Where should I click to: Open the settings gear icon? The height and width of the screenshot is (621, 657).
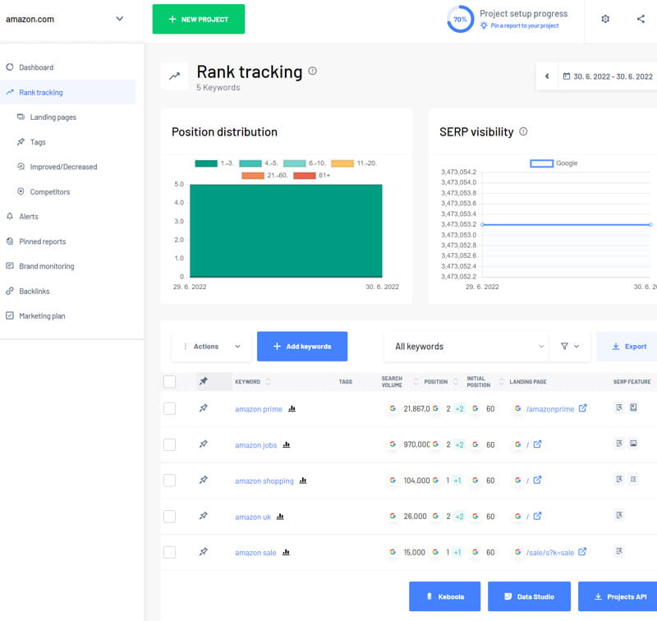605,19
